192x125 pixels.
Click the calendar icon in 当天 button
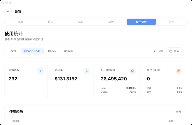(x=171, y=51)
